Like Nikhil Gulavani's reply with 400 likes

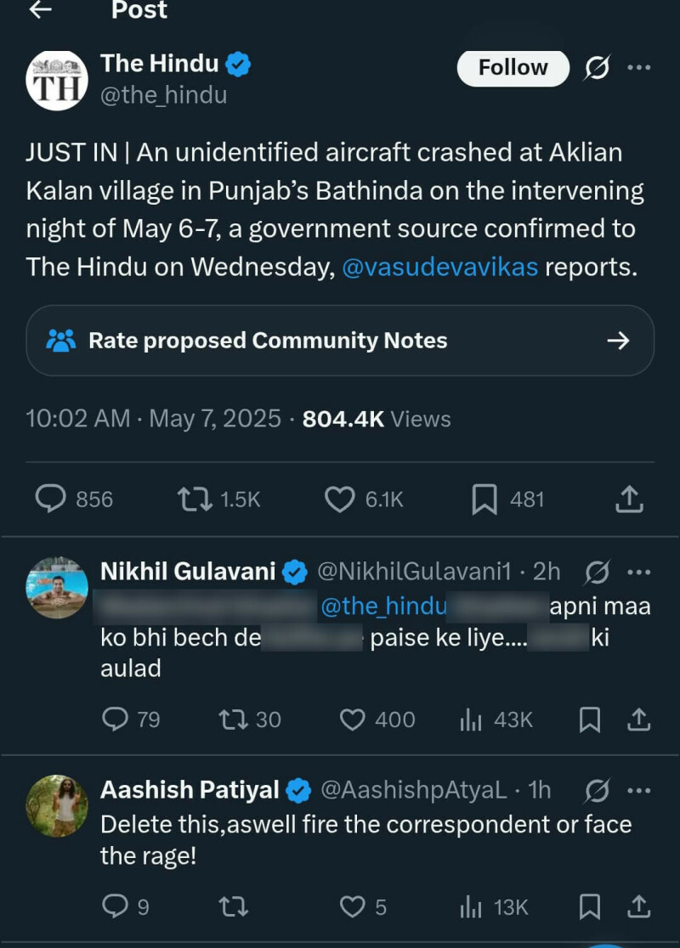[x=352, y=720]
